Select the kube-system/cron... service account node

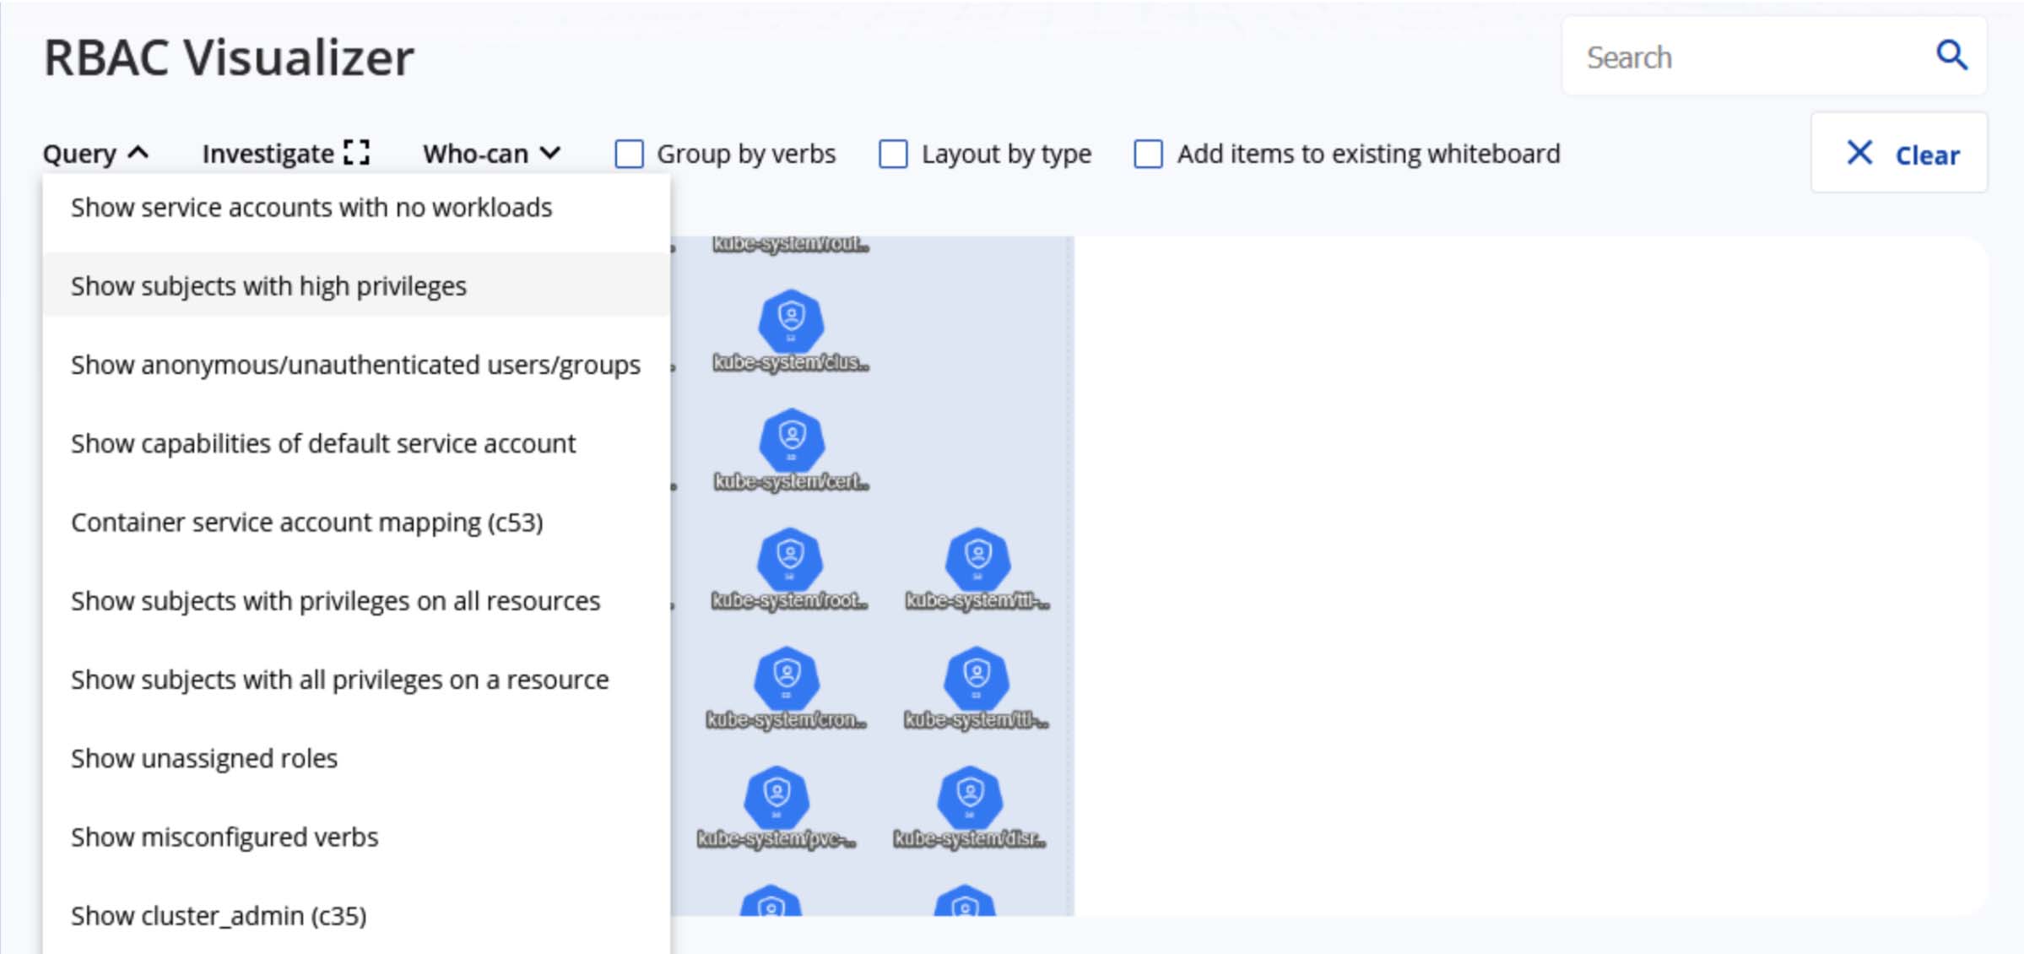[x=787, y=678]
